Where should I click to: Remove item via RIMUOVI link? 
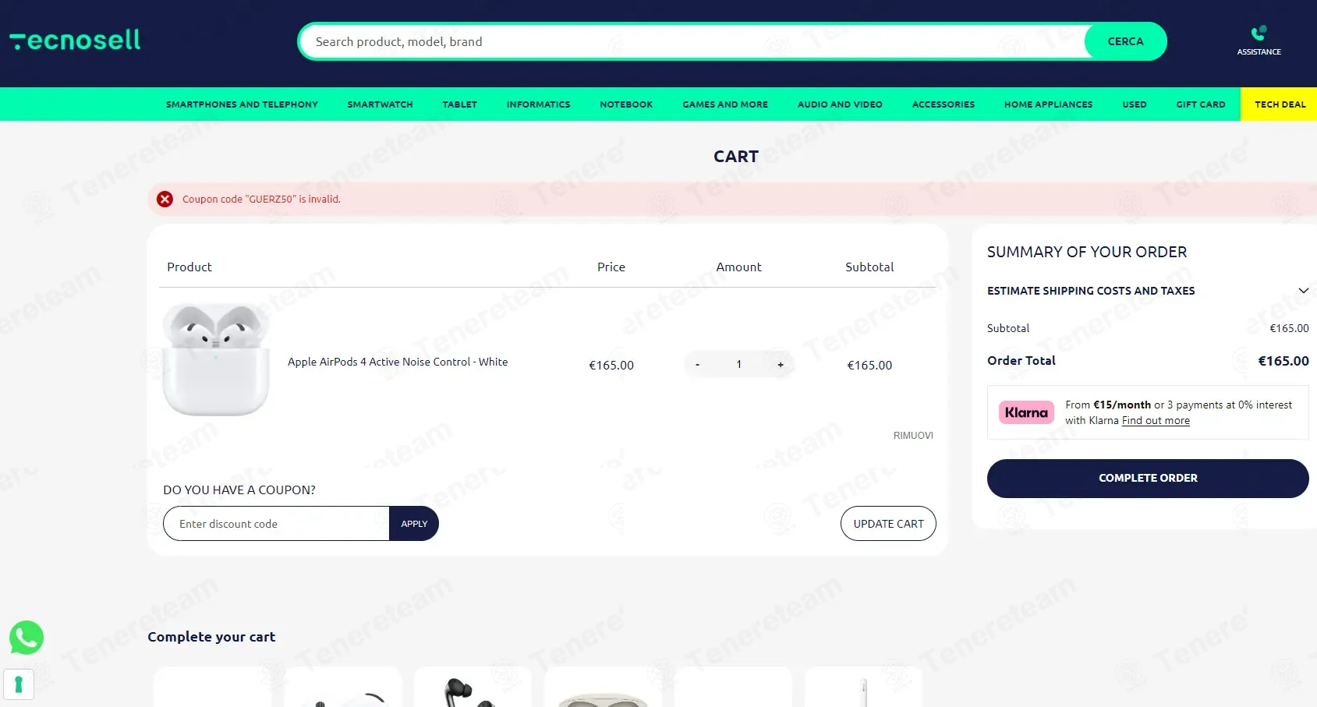[x=913, y=436]
